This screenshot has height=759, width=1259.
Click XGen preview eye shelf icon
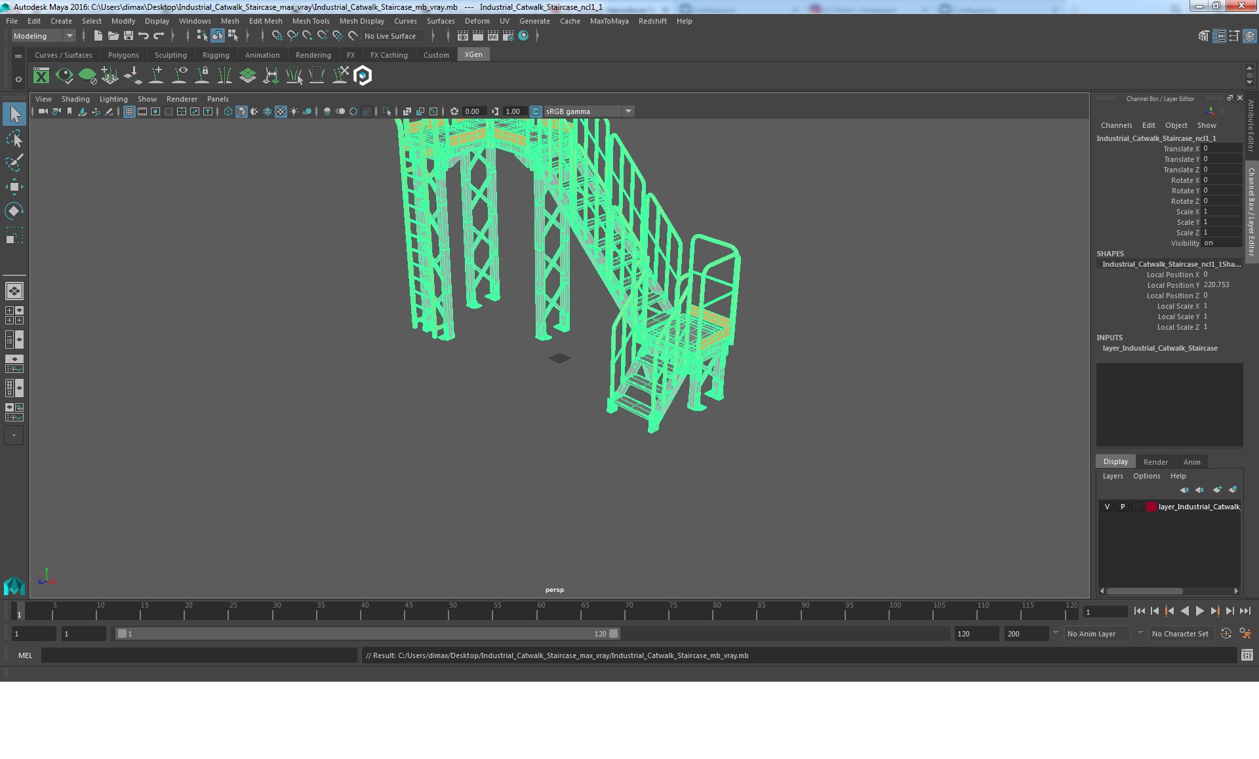click(64, 76)
